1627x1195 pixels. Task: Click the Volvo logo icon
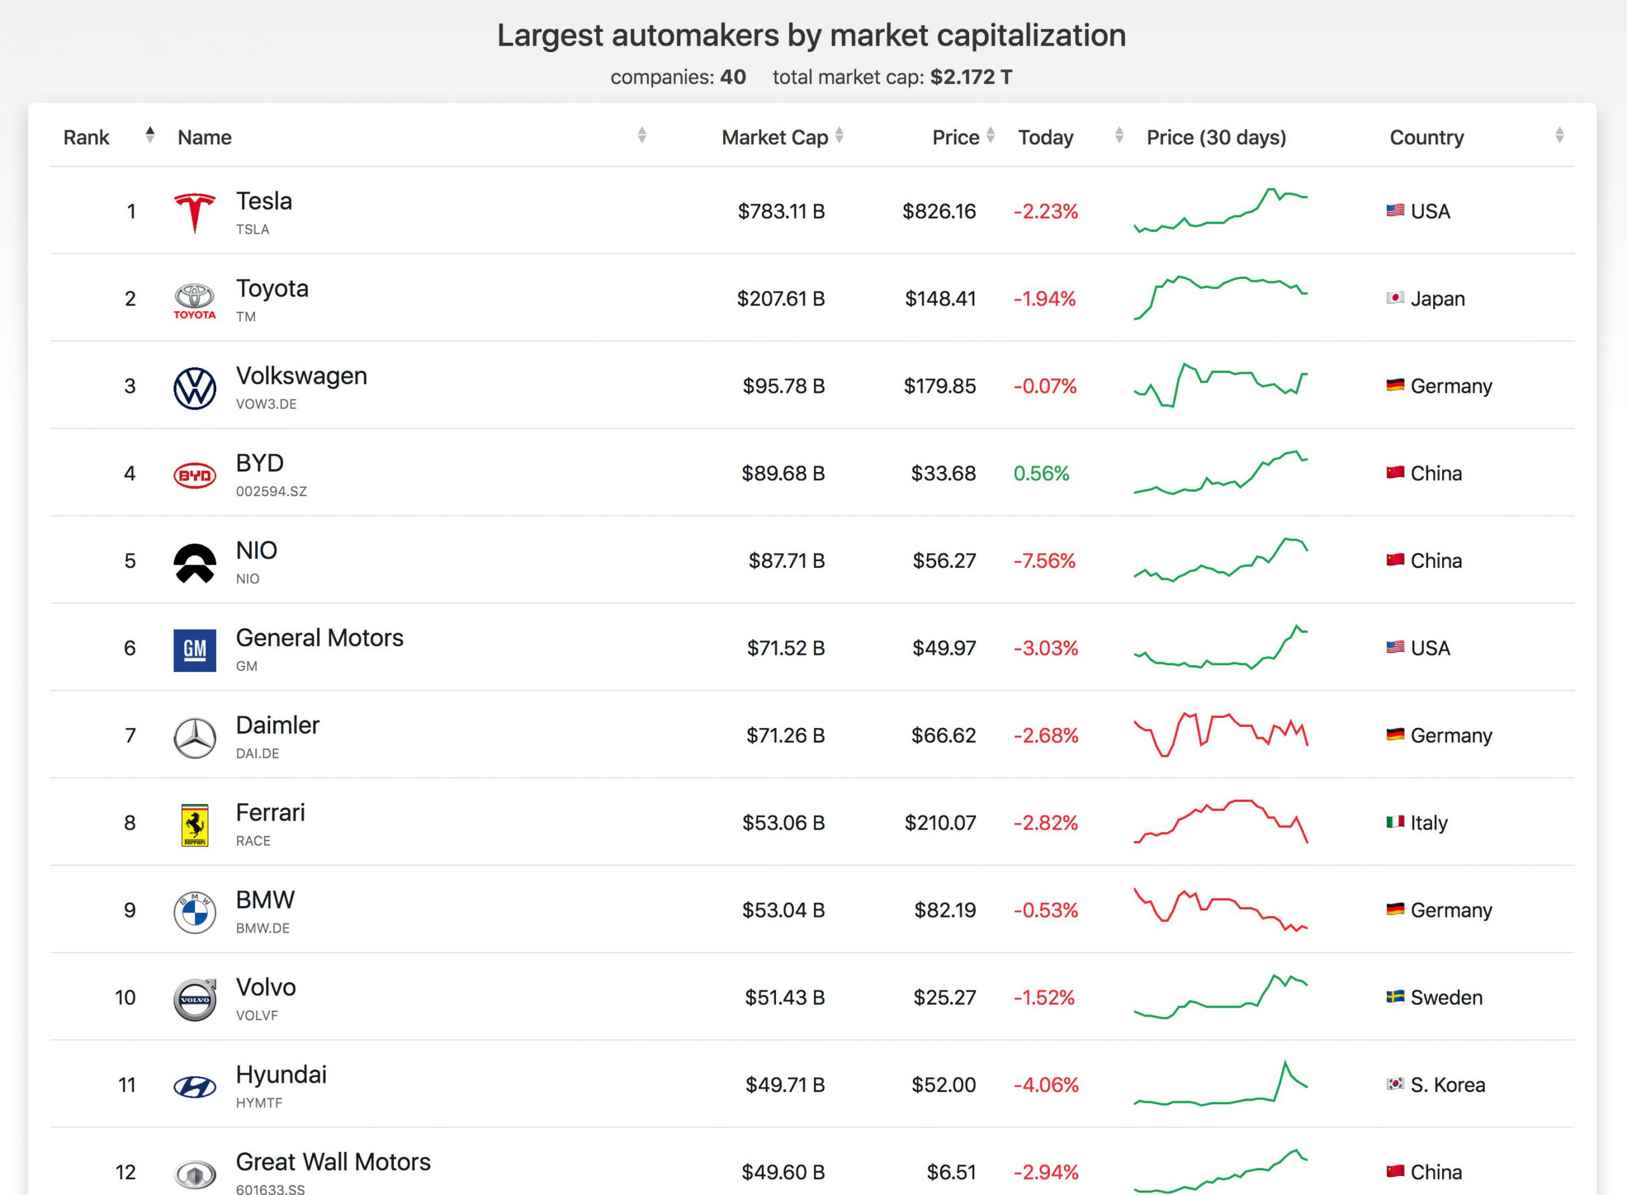pos(195,999)
